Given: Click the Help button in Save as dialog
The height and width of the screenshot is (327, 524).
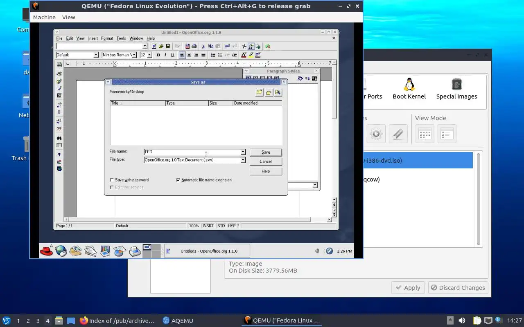Looking at the screenshot, I should coord(266,171).
